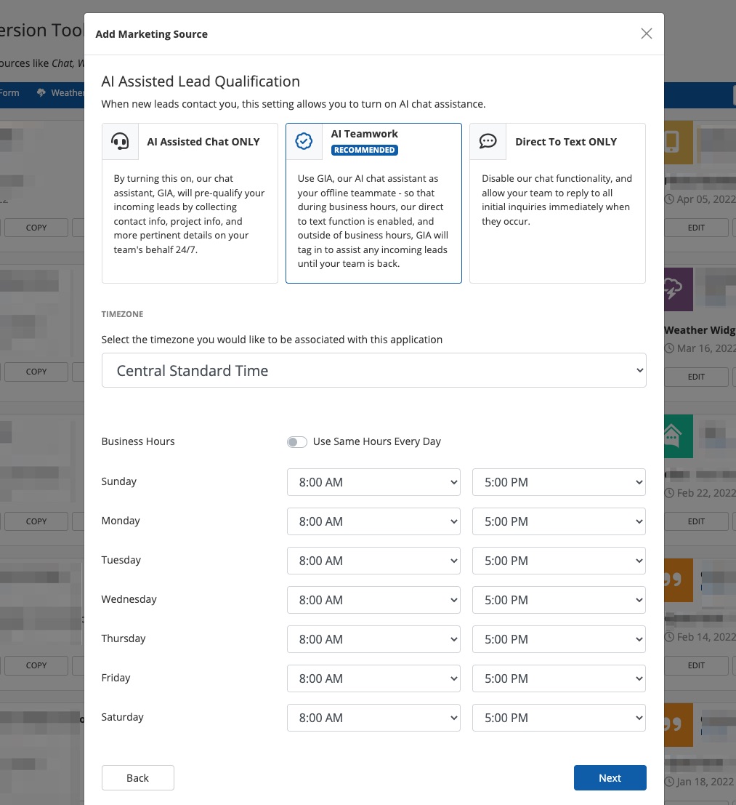The width and height of the screenshot is (736, 805).
Task: Click the headset icon for AI Assisted Chat
Action: coord(120,142)
